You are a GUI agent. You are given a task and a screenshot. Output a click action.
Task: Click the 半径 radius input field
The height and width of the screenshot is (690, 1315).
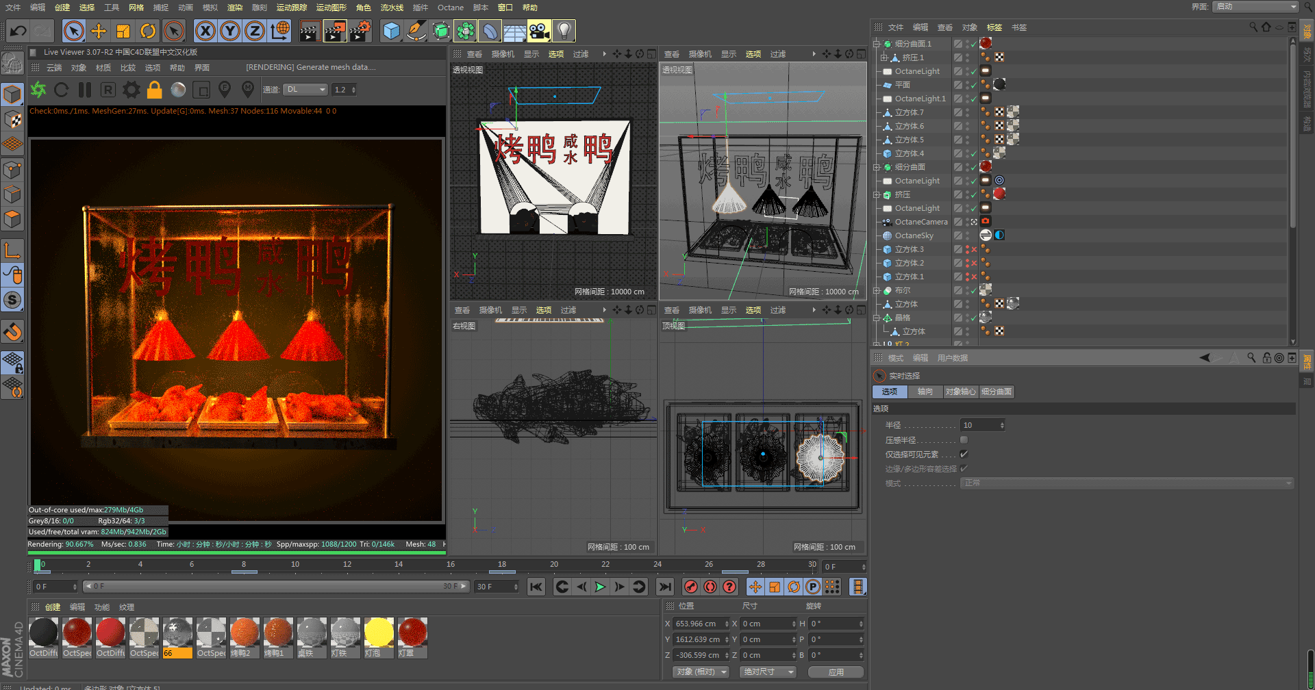click(x=983, y=425)
